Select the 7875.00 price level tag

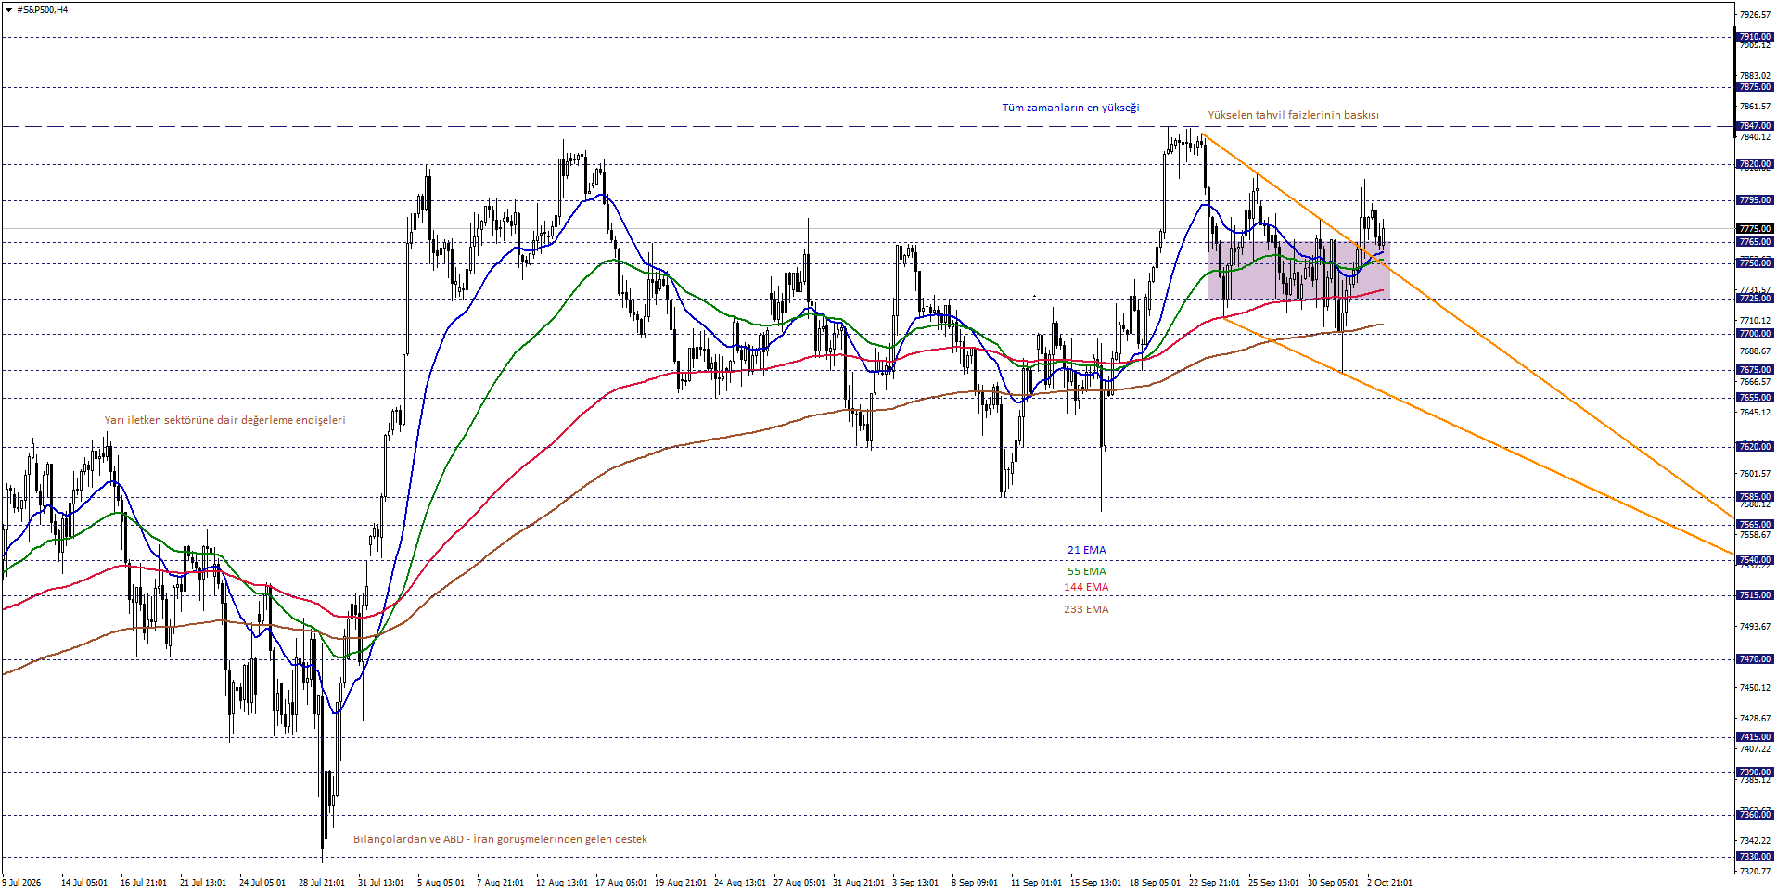click(1755, 87)
